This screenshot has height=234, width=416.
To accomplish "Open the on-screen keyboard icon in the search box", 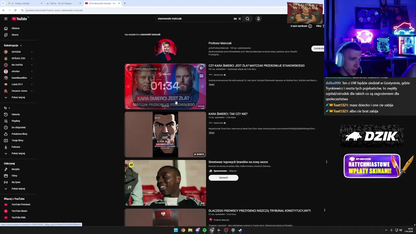I will (x=235, y=19).
